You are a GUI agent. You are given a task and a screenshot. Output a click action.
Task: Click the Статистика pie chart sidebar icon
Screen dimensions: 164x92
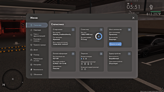pos(31,25)
